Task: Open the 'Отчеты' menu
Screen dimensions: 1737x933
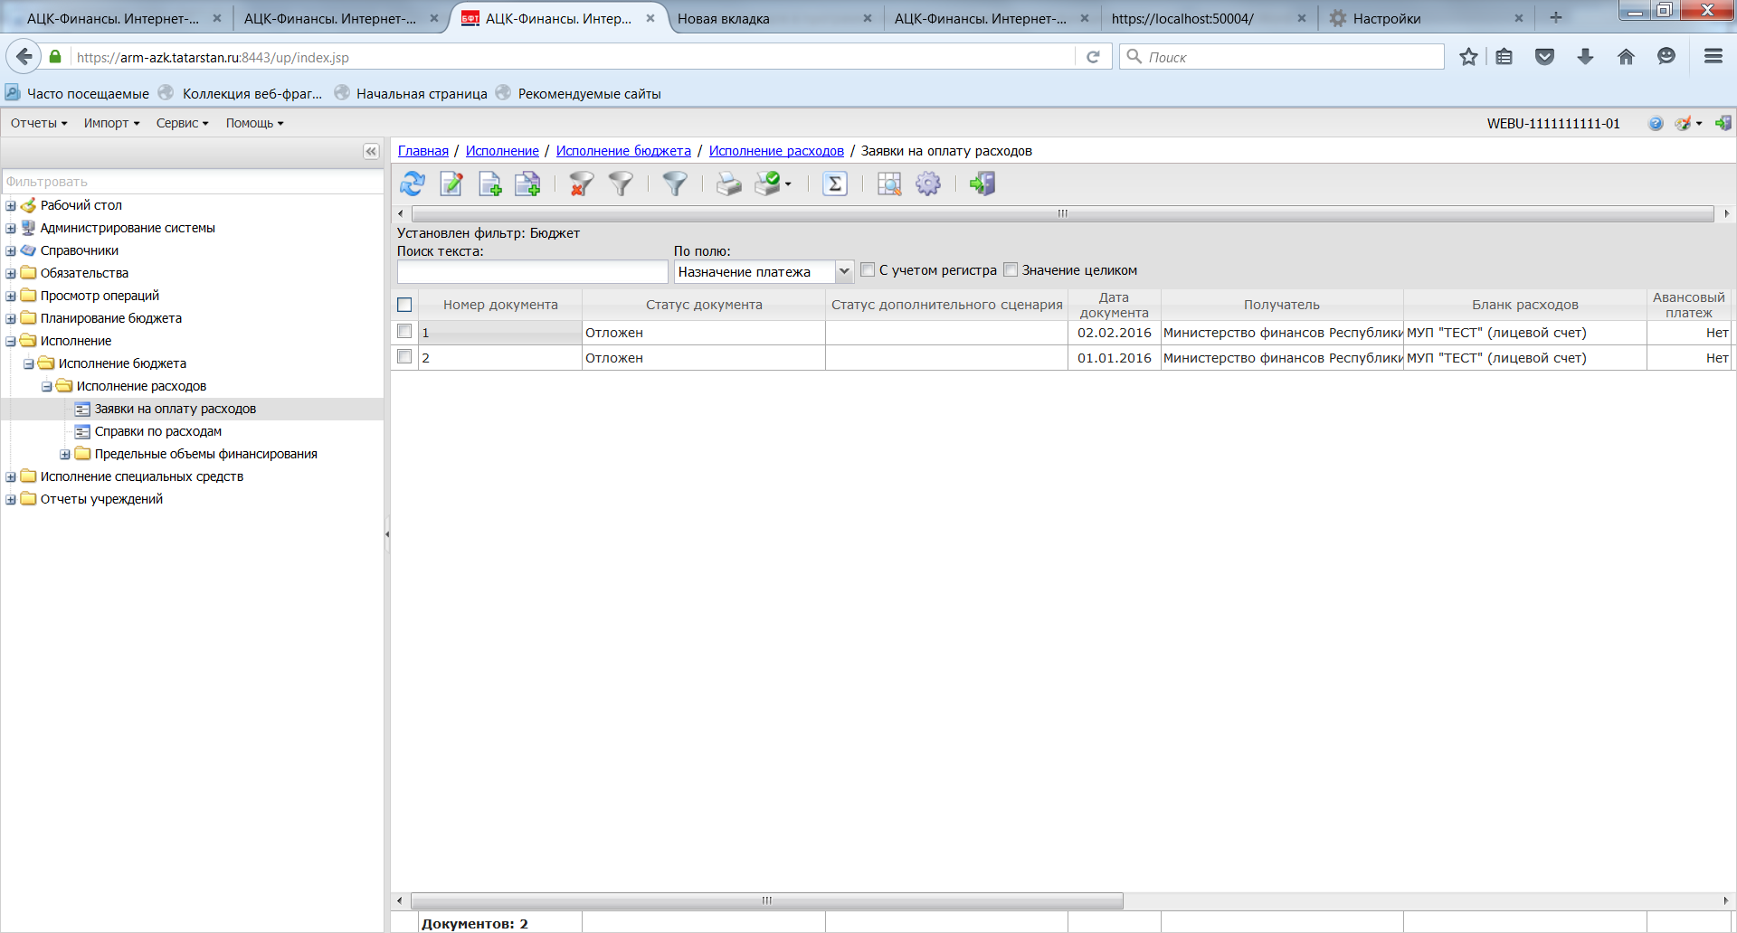Action: (x=38, y=123)
